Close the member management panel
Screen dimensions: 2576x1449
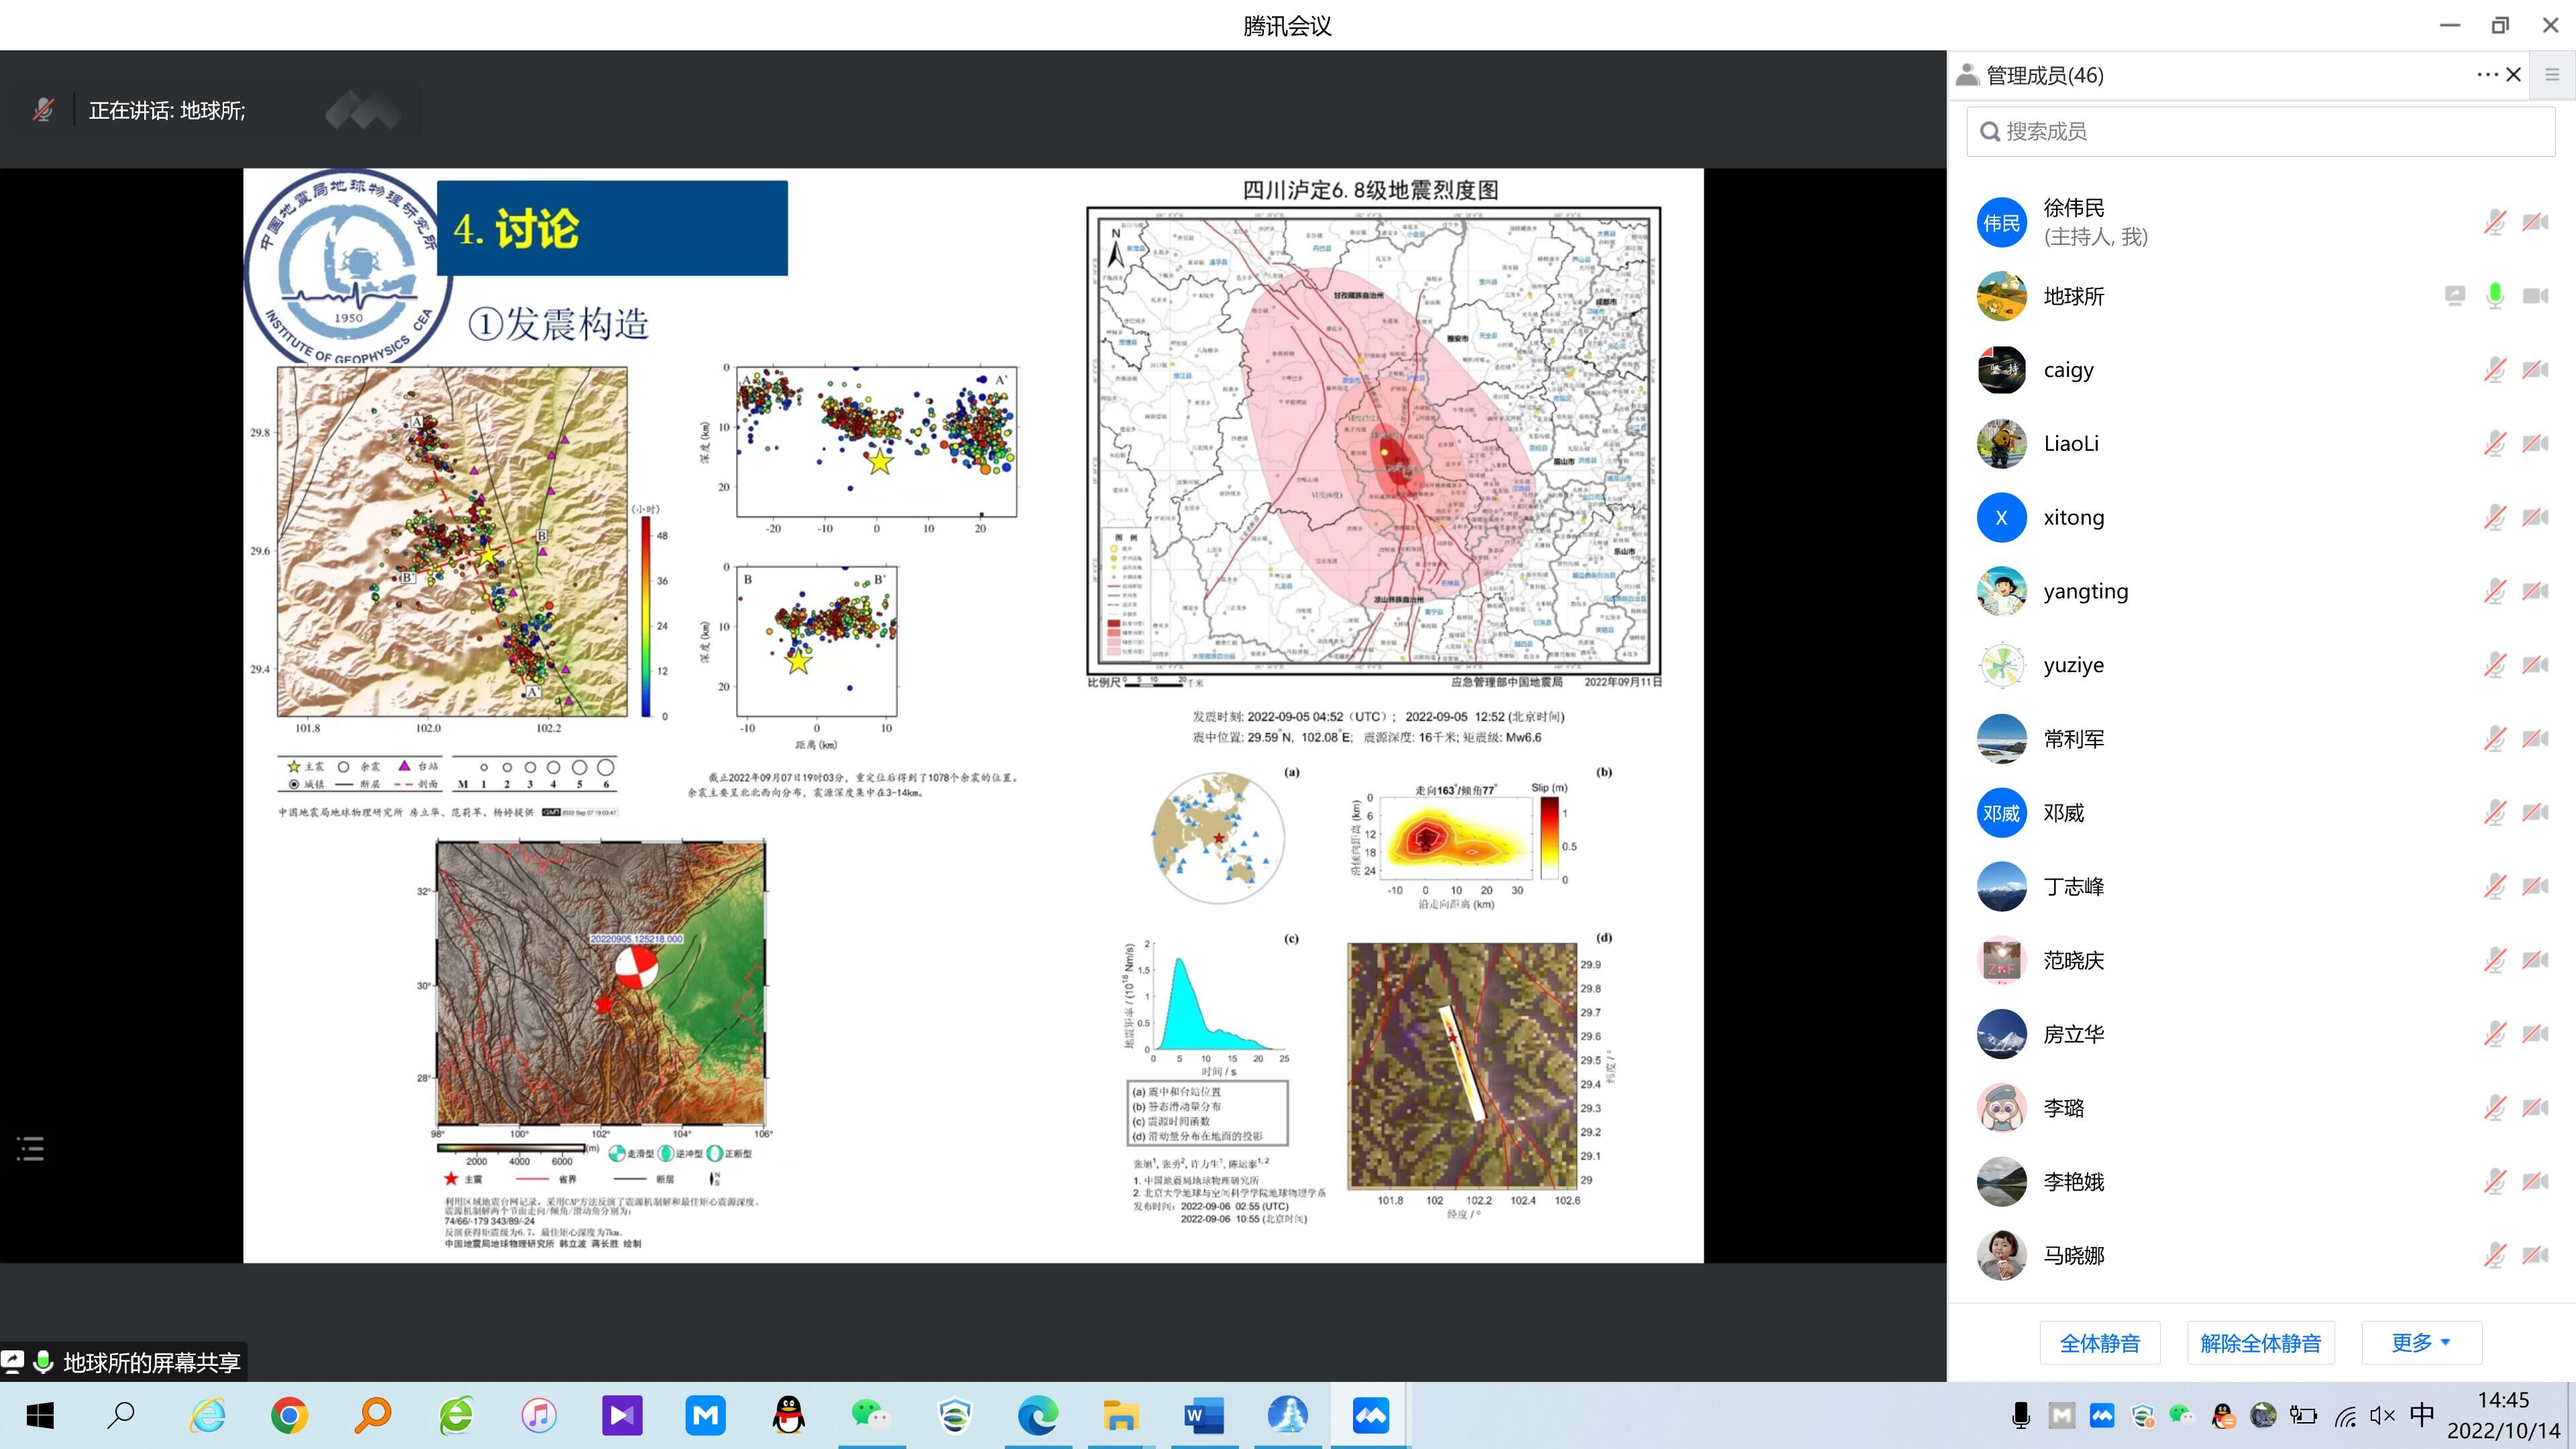pyautogui.click(x=2514, y=75)
